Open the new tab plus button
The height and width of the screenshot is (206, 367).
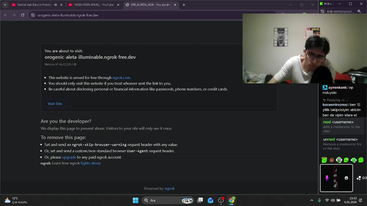[184, 5]
